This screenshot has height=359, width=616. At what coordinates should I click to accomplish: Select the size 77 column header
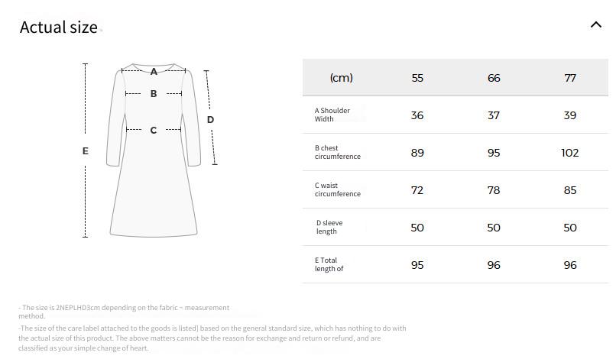tap(570, 78)
